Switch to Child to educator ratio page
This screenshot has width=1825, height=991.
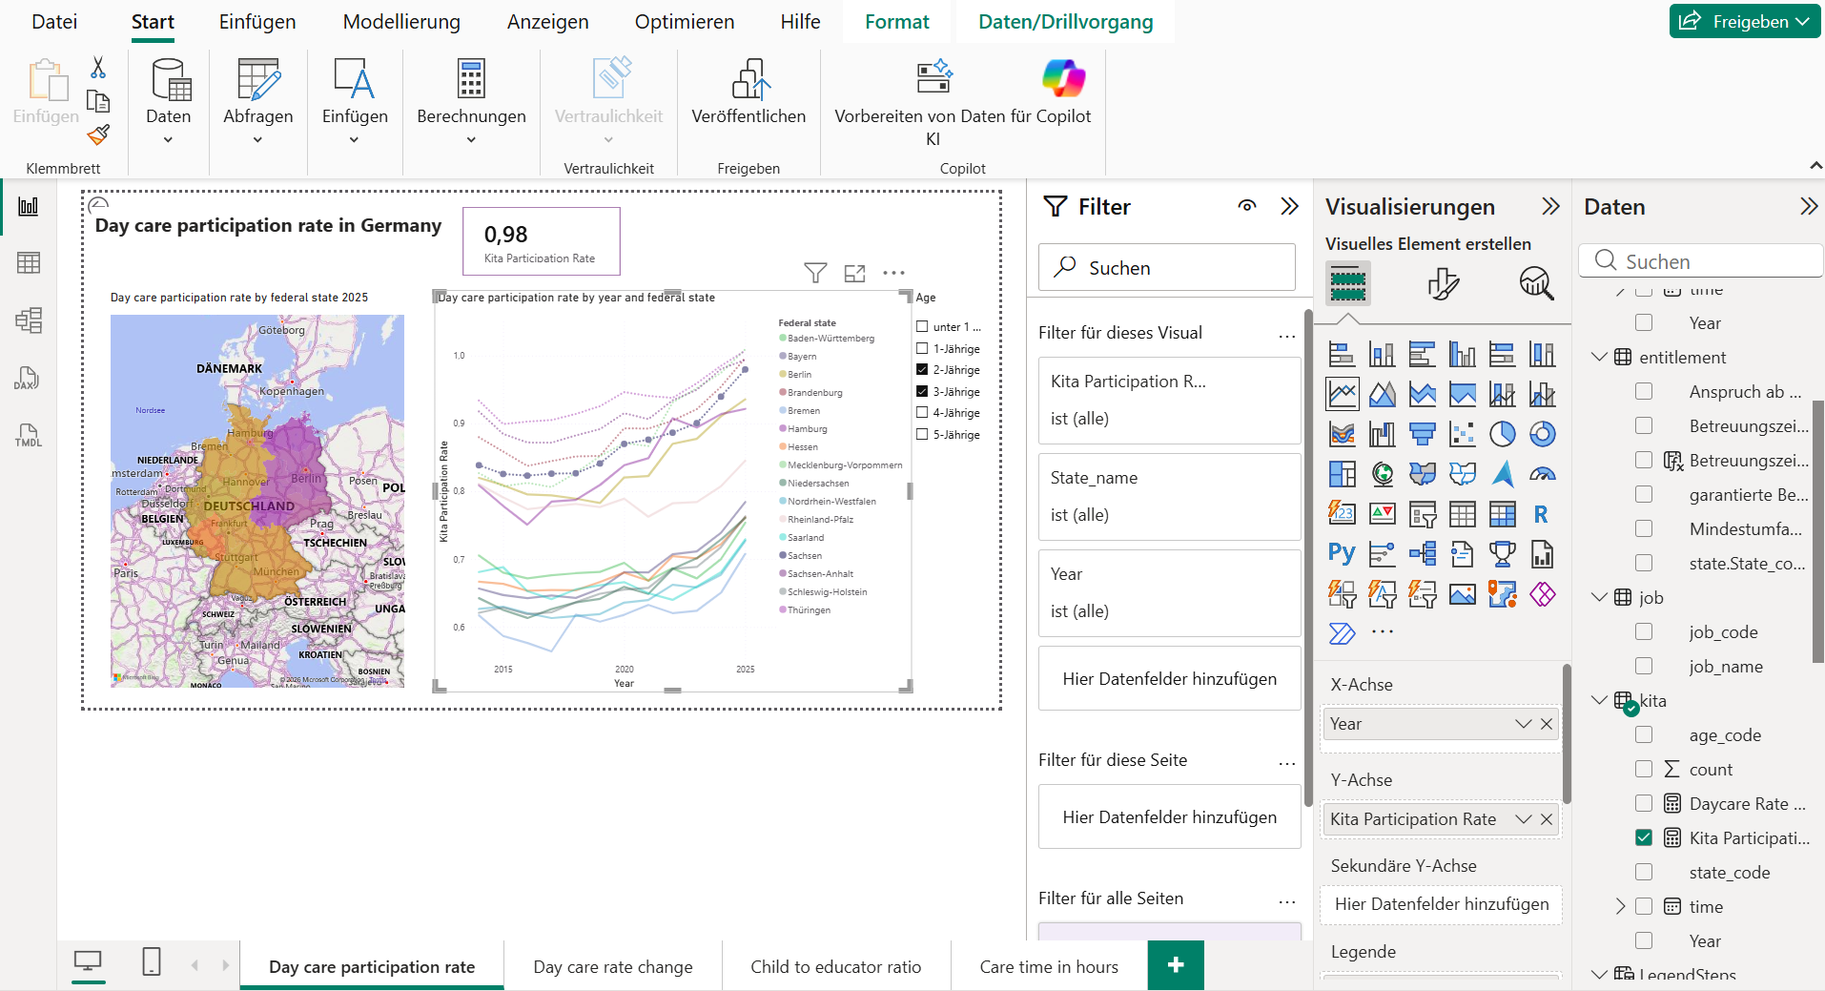(836, 966)
